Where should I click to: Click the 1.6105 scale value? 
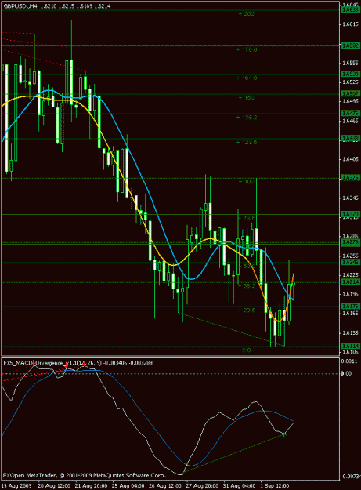[x=350, y=352]
